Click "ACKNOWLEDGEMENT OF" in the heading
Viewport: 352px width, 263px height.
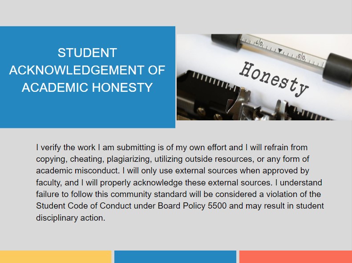pos(87,70)
